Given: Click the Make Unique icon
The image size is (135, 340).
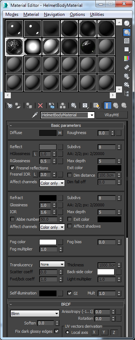Looking at the screenshot, I should (63, 106).
